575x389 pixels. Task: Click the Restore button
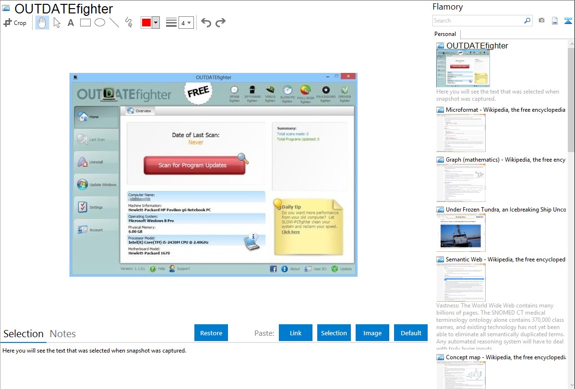[x=211, y=333]
